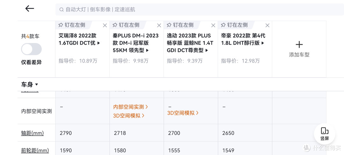Click 指导价: 12.98万 price text
The width and height of the screenshot is (344, 155).
pos(240,61)
